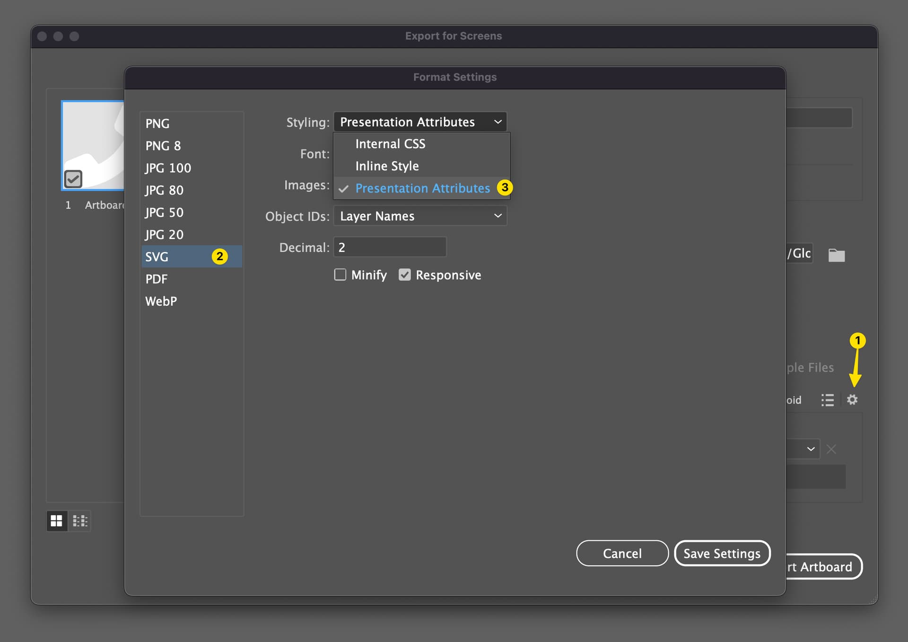Toggle the artboard thumbnail checkbox
Viewport: 908px width, 642px height.
point(73,179)
